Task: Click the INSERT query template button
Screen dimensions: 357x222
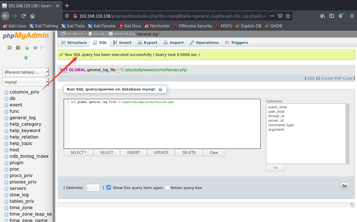Action: (134, 152)
